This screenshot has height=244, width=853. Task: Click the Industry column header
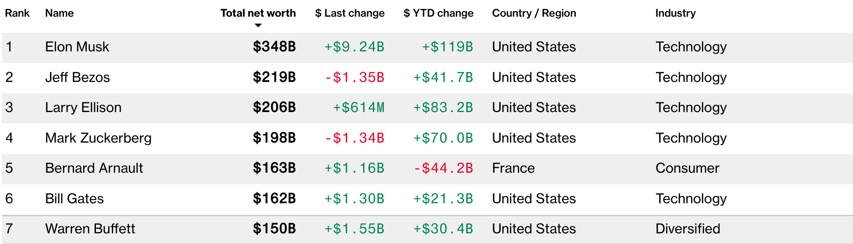[x=675, y=13]
